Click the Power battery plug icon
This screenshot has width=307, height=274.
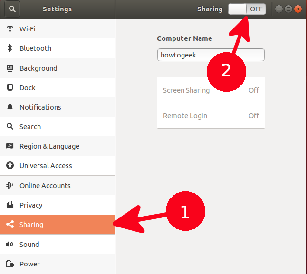[10, 264]
